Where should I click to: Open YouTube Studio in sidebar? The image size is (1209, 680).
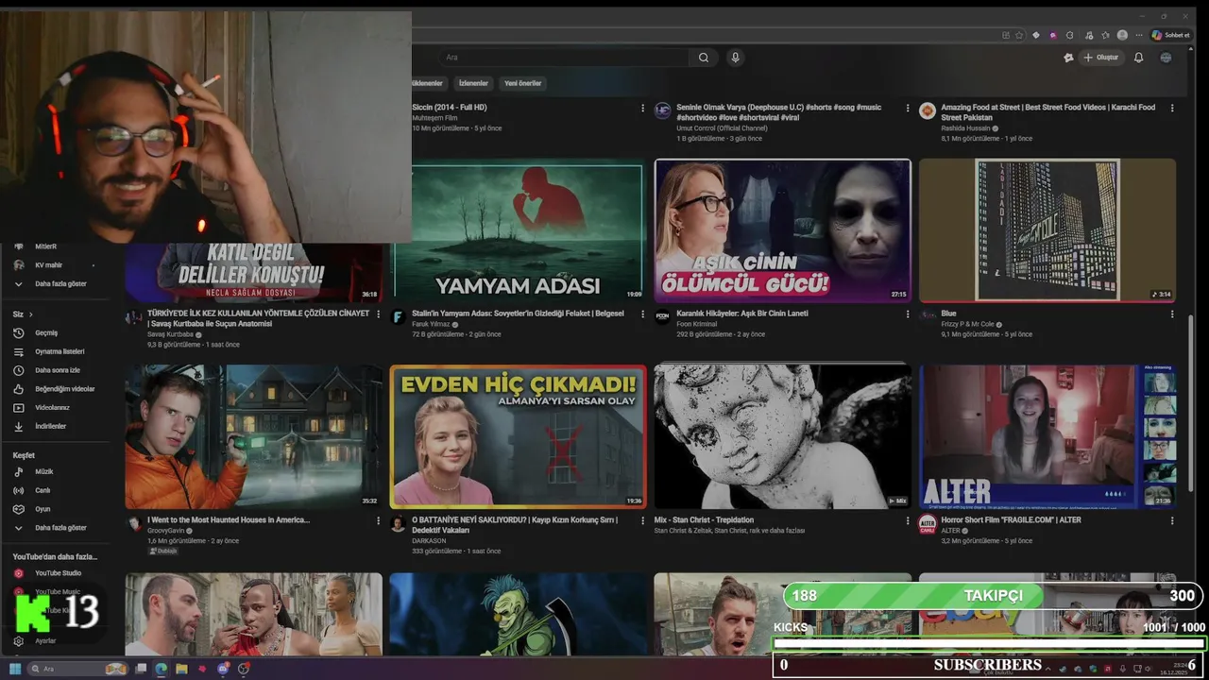(x=57, y=573)
